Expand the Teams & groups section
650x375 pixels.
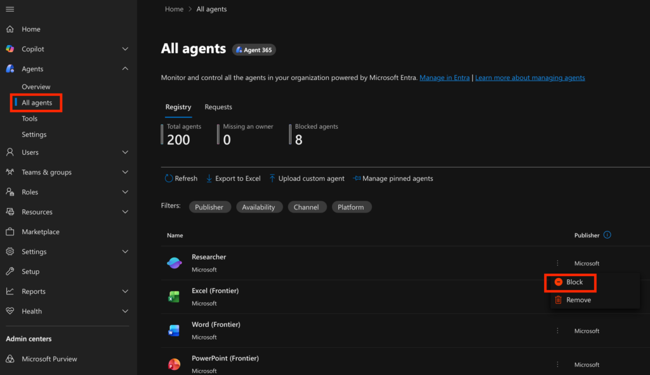pos(125,172)
